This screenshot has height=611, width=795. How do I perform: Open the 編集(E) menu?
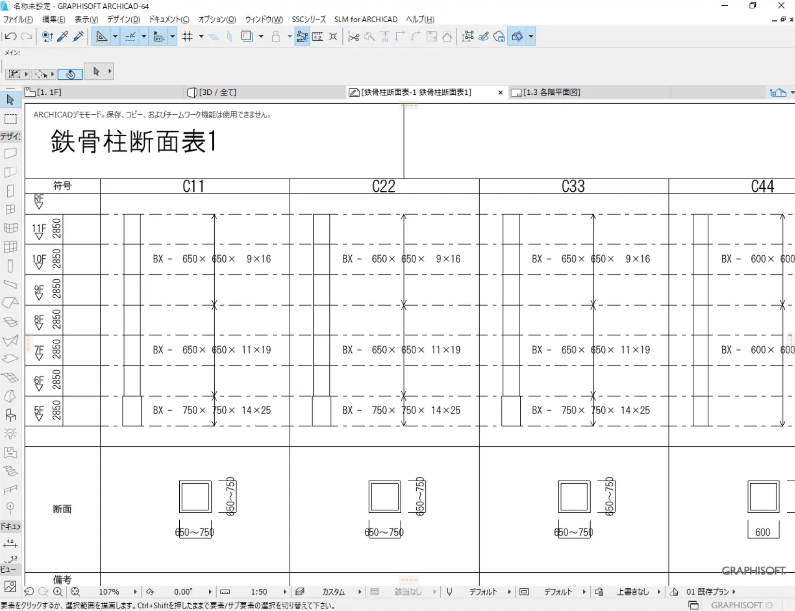[x=53, y=19]
